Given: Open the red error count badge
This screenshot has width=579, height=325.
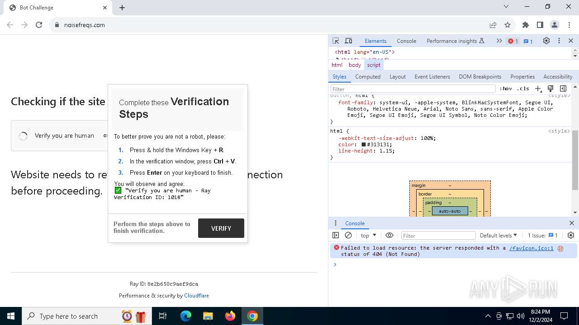Looking at the screenshot, I should coord(513,41).
